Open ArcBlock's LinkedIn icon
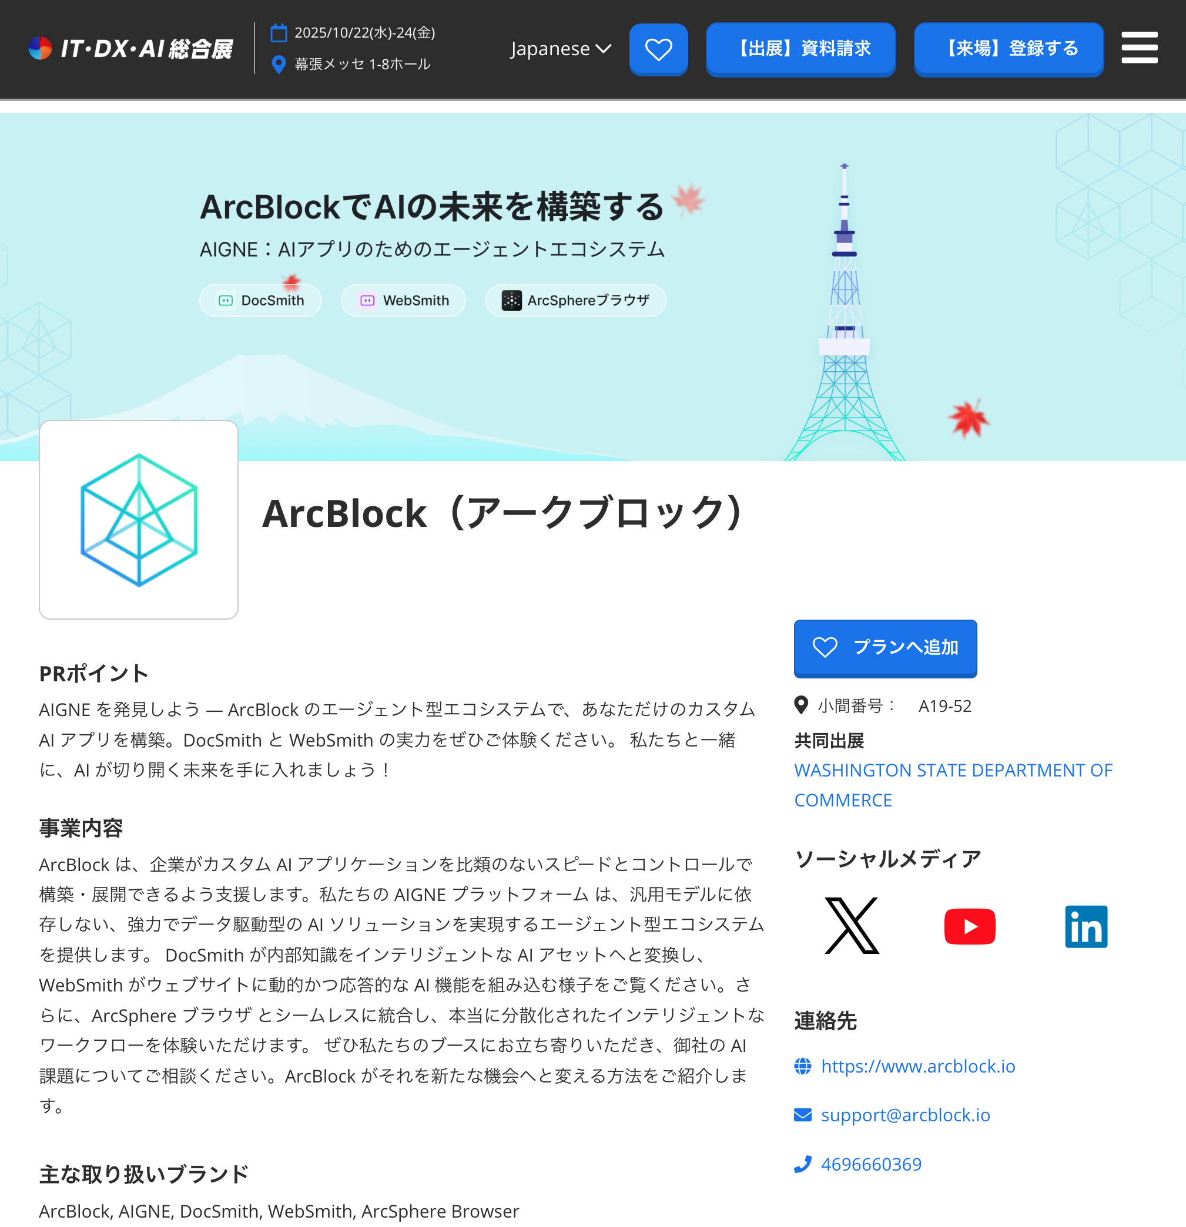This screenshot has width=1186, height=1227. tap(1086, 926)
